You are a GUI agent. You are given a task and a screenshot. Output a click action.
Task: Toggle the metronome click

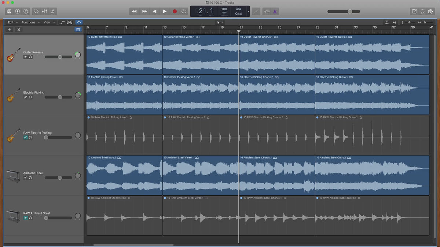pyautogui.click(x=275, y=11)
